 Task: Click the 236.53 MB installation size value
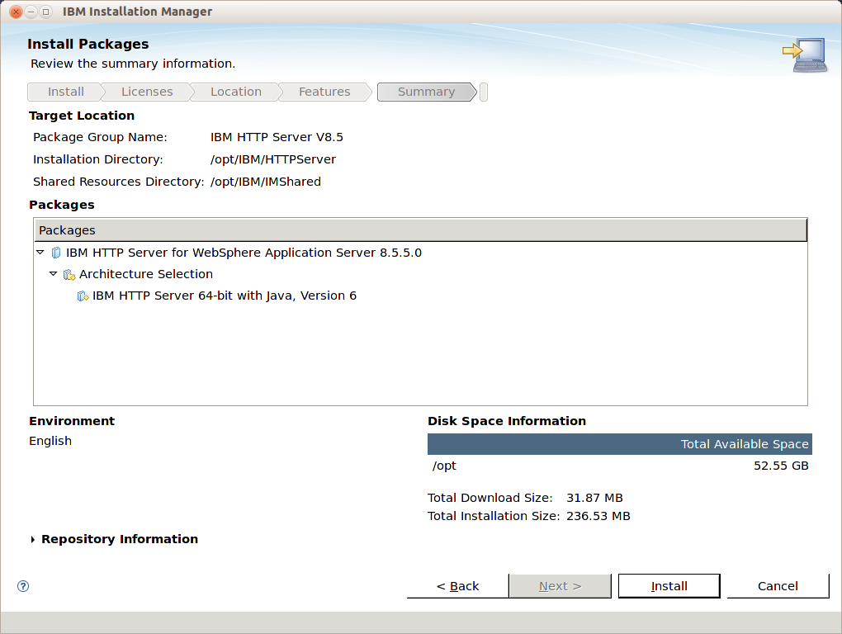598,517
